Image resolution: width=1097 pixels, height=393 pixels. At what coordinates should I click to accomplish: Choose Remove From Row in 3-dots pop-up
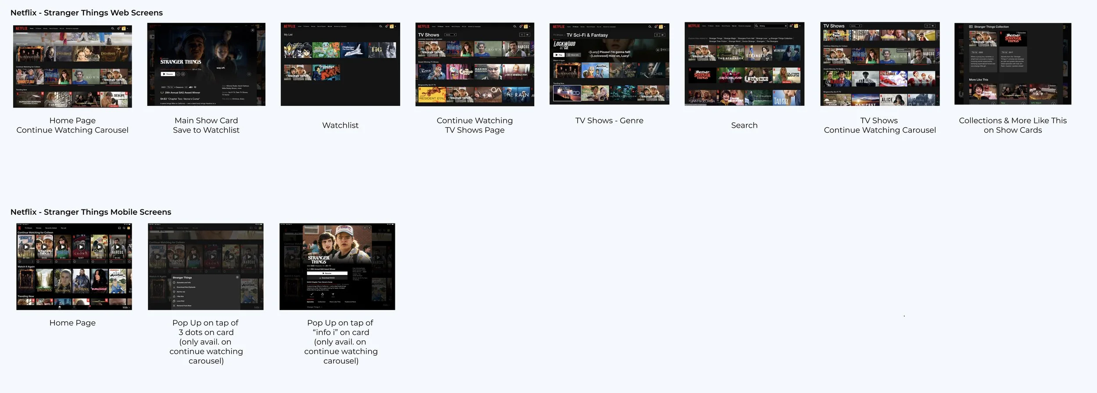tap(182, 306)
